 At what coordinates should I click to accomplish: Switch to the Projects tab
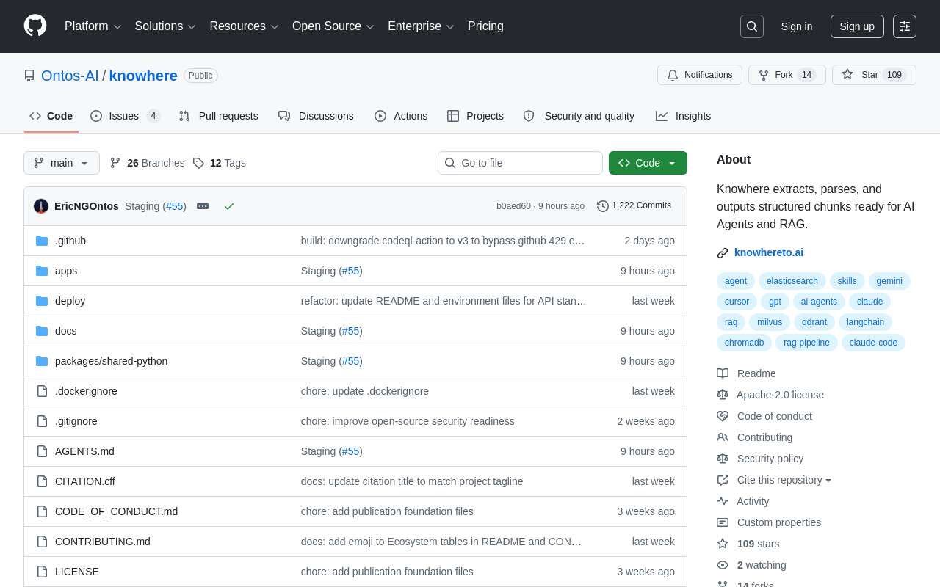point(475,116)
